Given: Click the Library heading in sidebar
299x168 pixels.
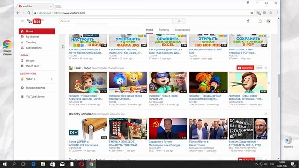Looking at the screenshot, I should pyautogui.click(x=24, y=55).
